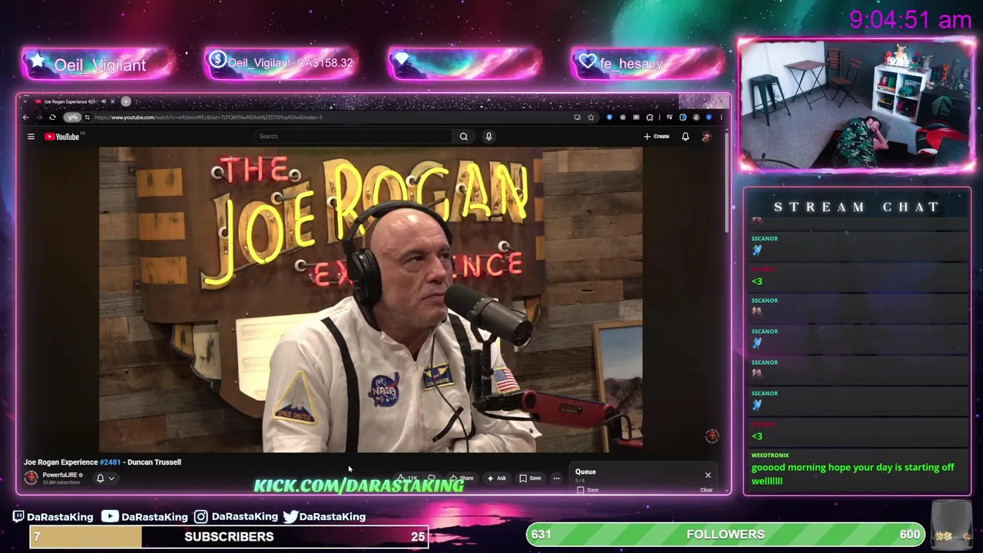Click the browser address bar URL

pyautogui.click(x=207, y=118)
